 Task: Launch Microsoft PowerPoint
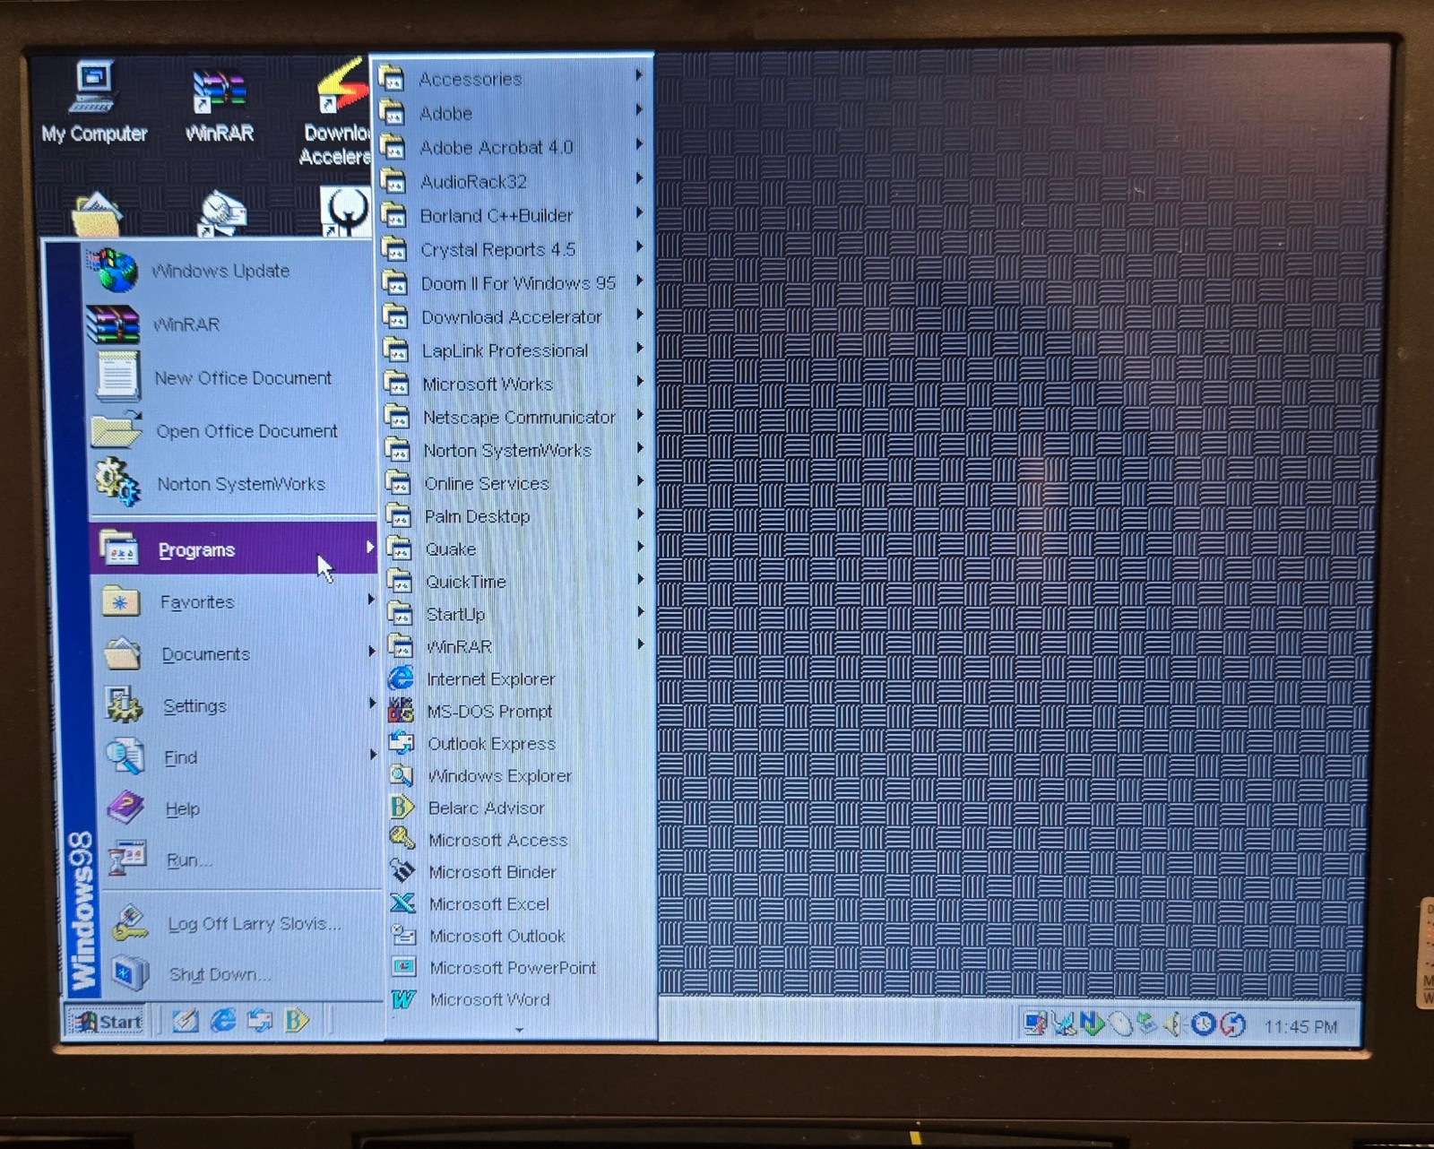point(523,968)
